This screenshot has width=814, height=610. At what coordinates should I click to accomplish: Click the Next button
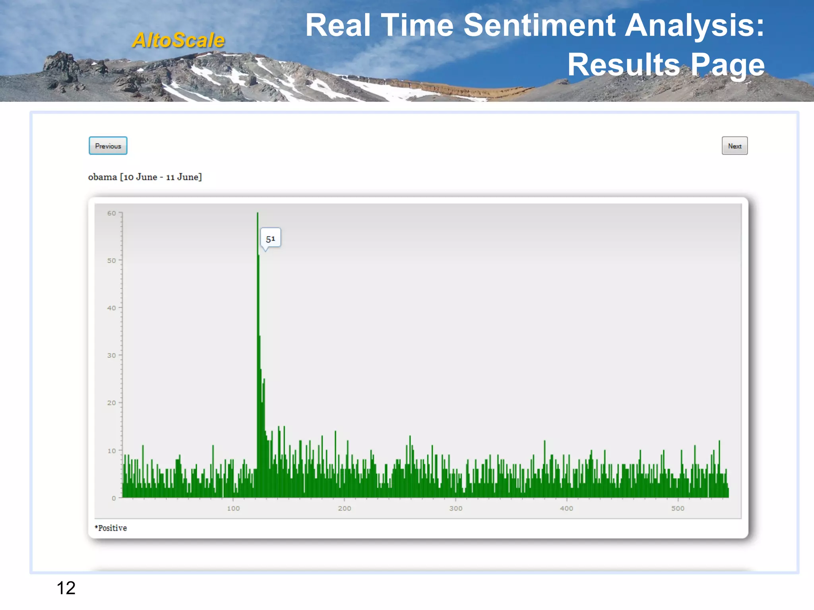click(x=735, y=146)
